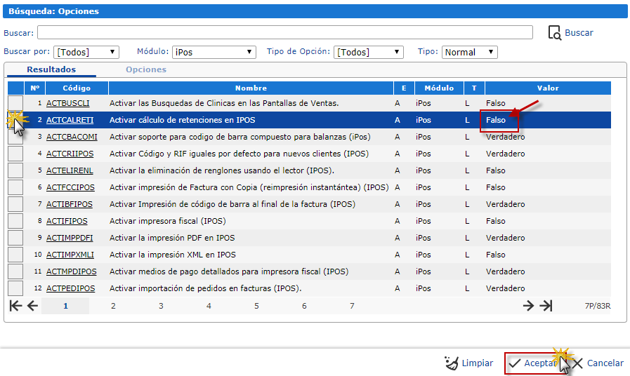Open the Tipo de Opción dropdown

[x=369, y=52]
